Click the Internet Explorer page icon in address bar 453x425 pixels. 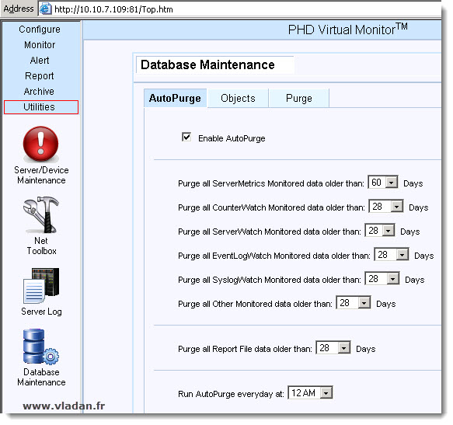pos(46,9)
